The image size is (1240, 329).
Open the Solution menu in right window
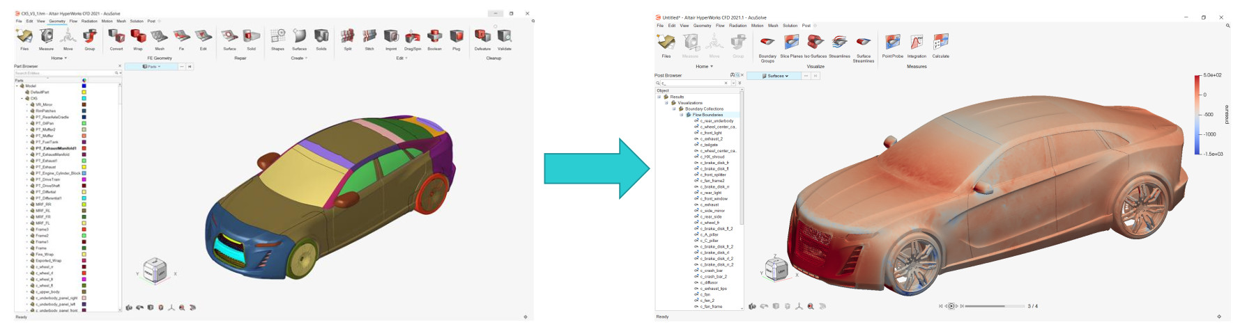coord(790,26)
